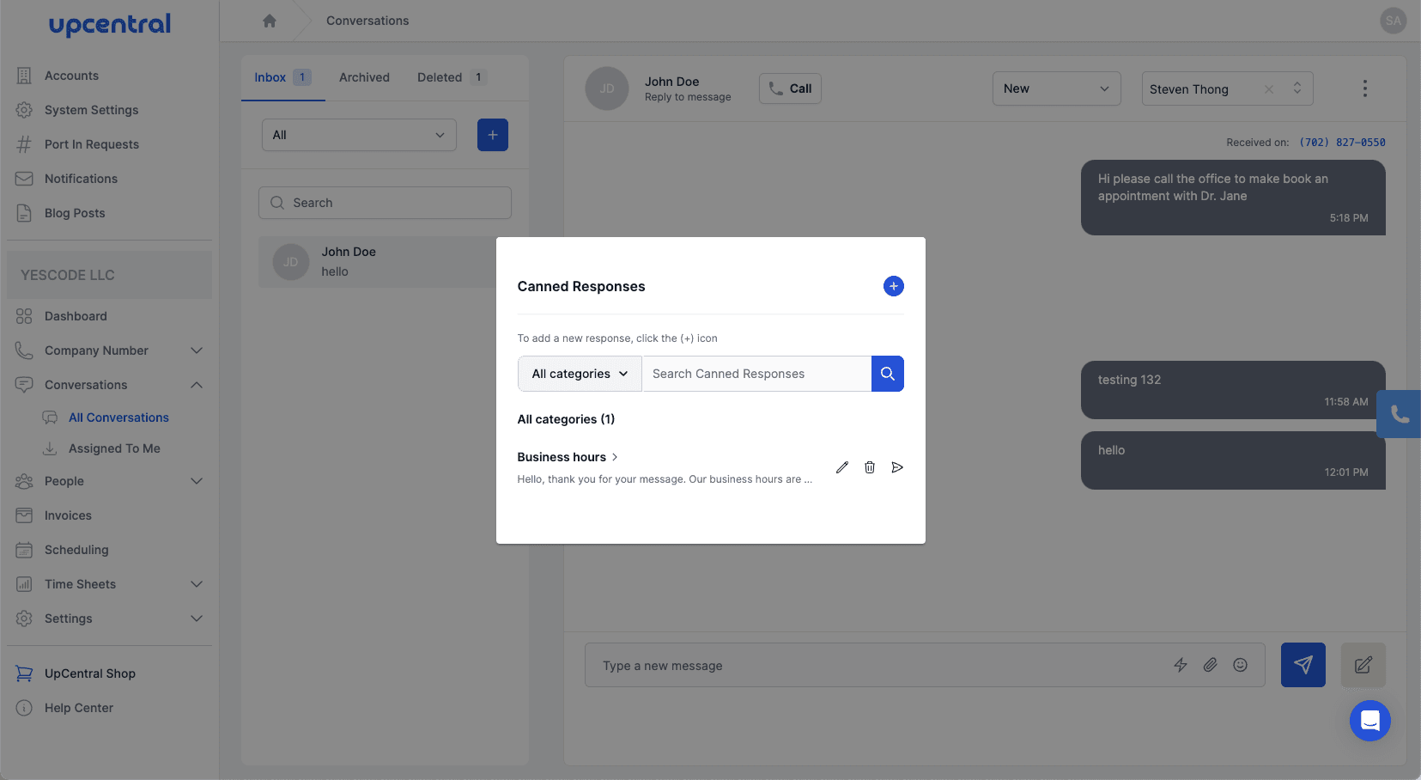The image size is (1421, 780).
Task: Switch to the Archived tab
Action: tap(364, 77)
